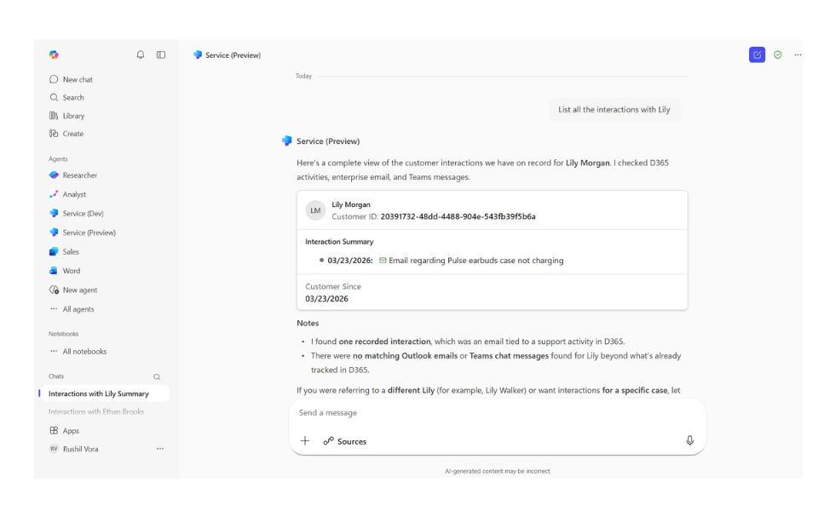Open Service (Preview) agent in sidebar
The height and width of the screenshot is (511, 818).
pyautogui.click(x=83, y=233)
